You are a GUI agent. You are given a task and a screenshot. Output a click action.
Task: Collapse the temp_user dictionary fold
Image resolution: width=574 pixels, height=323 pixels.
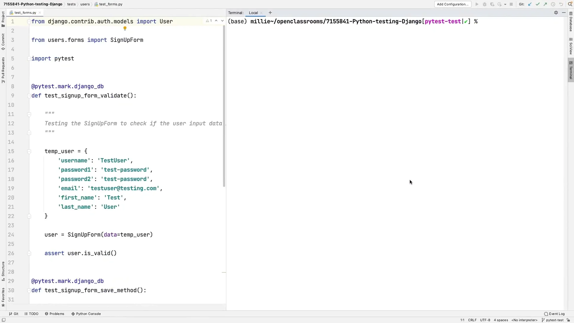pyautogui.click(x=29, y=151)
